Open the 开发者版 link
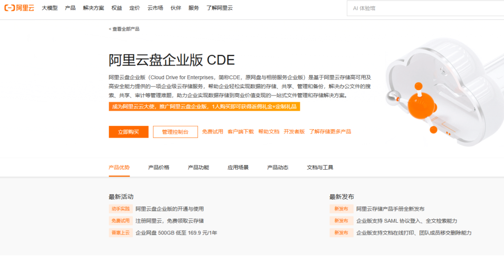 [294, 132]
